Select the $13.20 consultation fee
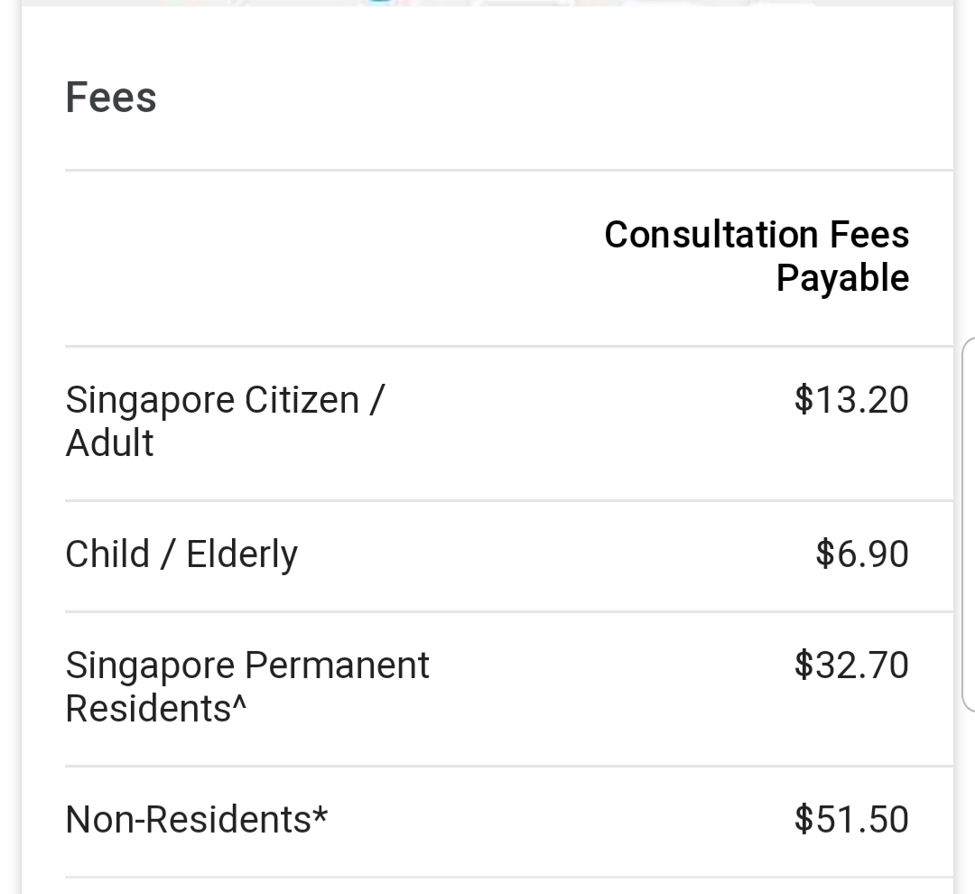The image size is (975, 894). (851, 399)
